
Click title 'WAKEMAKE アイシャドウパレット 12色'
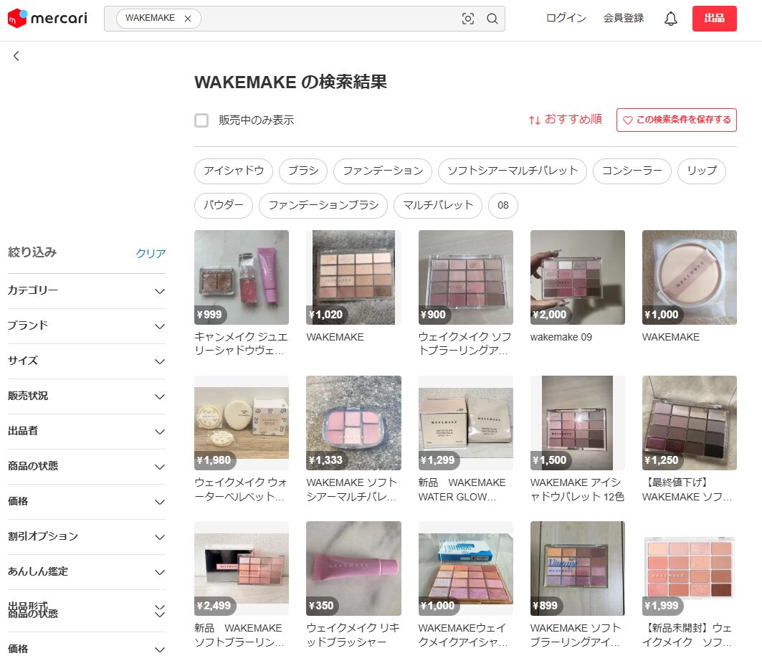click(x=577, y=490)
